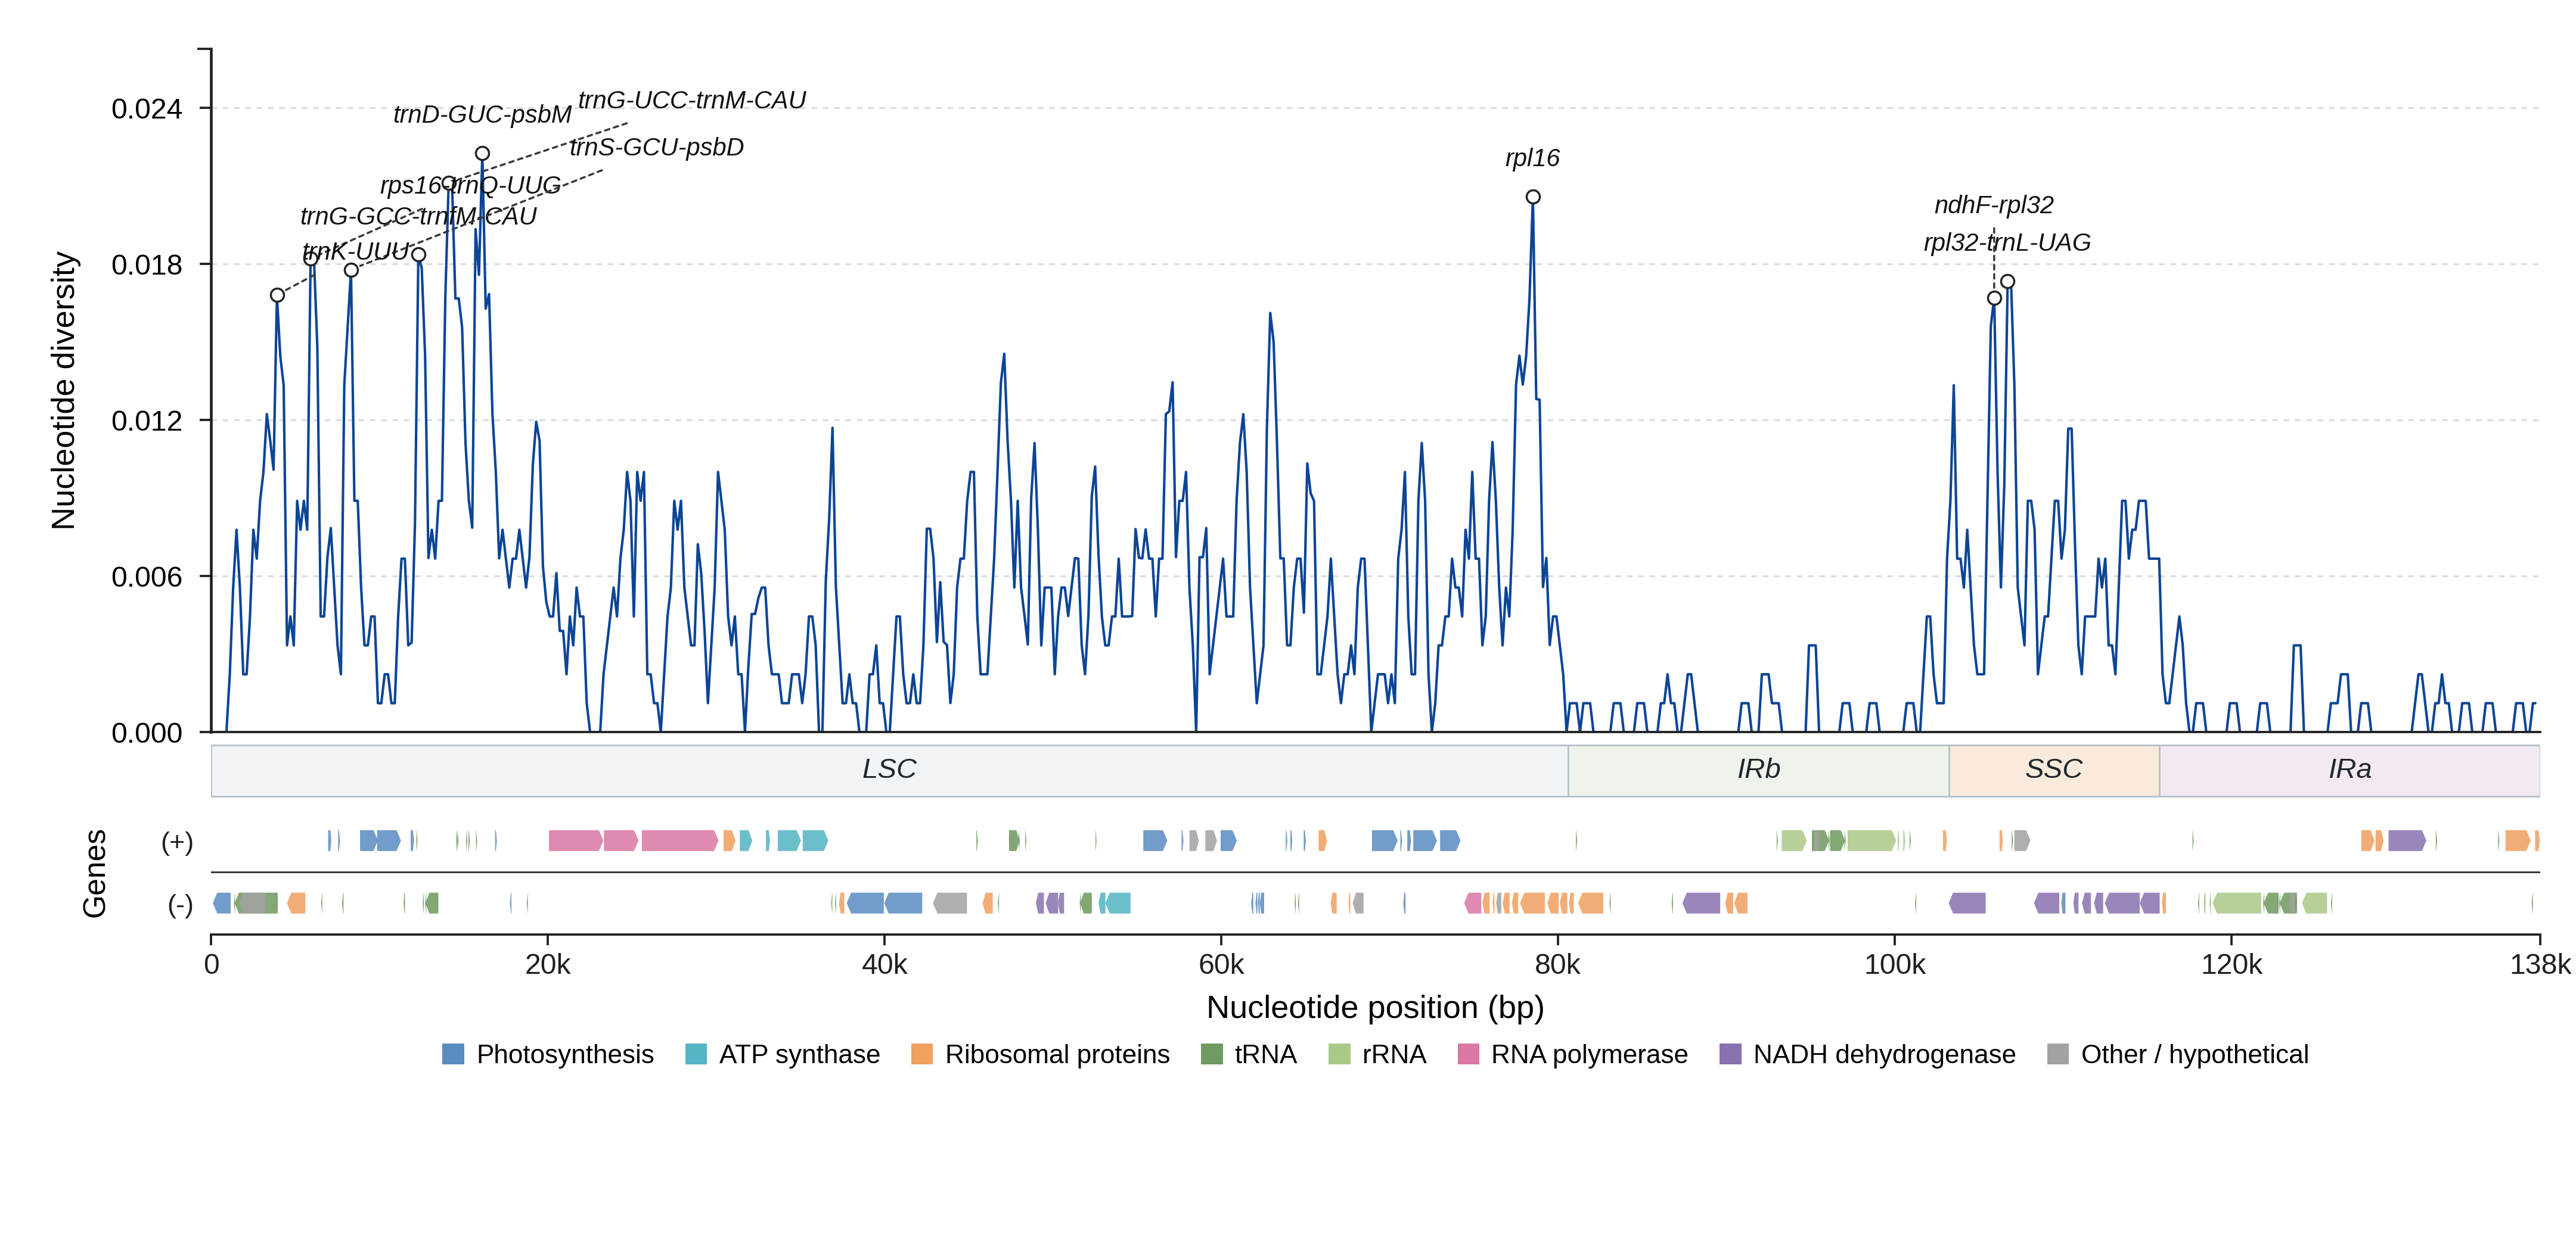Click the rpl32-trnL-UAG annotation label
Screen dimensions: 2576x1252
[x=2007, y=243]
